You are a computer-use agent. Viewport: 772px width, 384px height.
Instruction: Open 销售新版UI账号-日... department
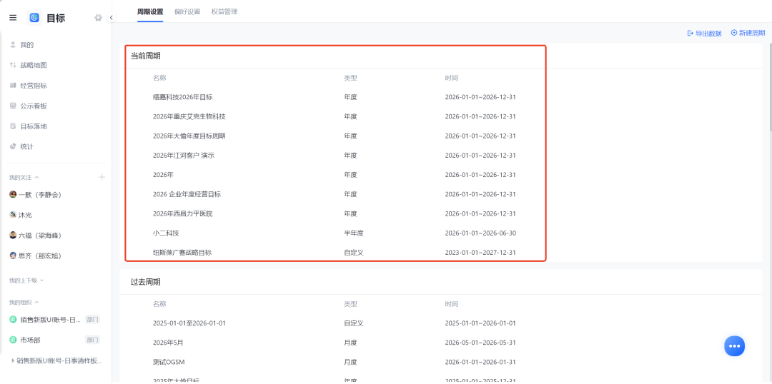50,320
